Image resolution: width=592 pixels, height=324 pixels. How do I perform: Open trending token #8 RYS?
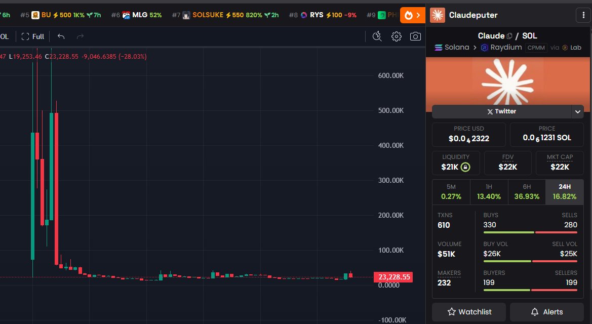coord(323,15)
